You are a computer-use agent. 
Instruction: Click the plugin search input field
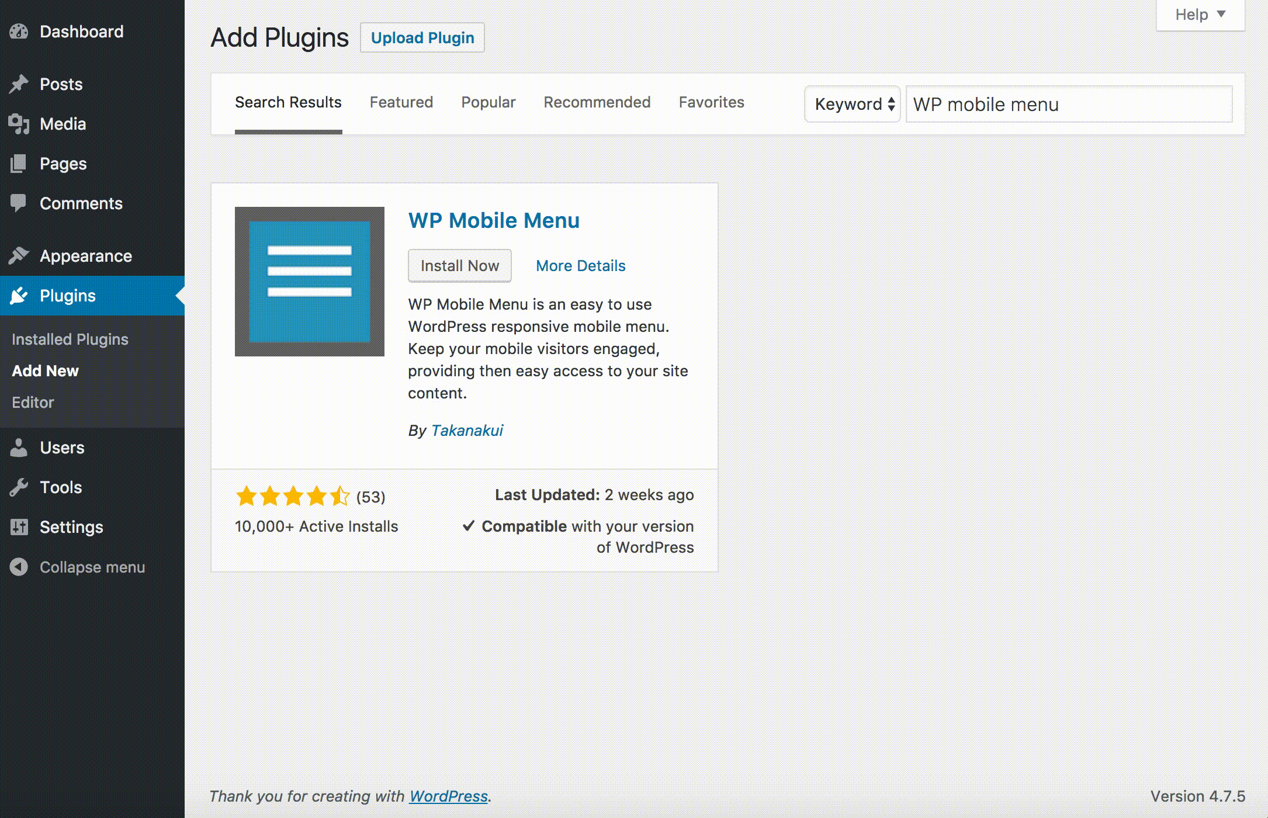[x=1069, y=104]
